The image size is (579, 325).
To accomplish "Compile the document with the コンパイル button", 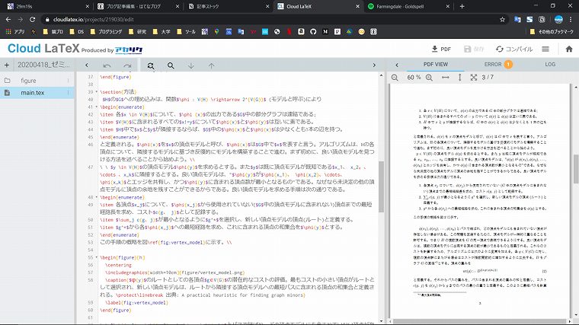I will point(514,49).
